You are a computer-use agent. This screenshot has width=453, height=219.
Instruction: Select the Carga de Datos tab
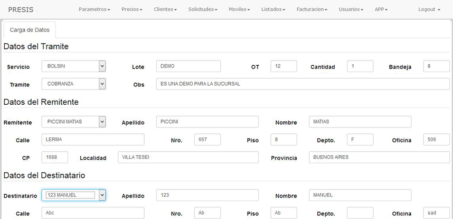point(30,30)
